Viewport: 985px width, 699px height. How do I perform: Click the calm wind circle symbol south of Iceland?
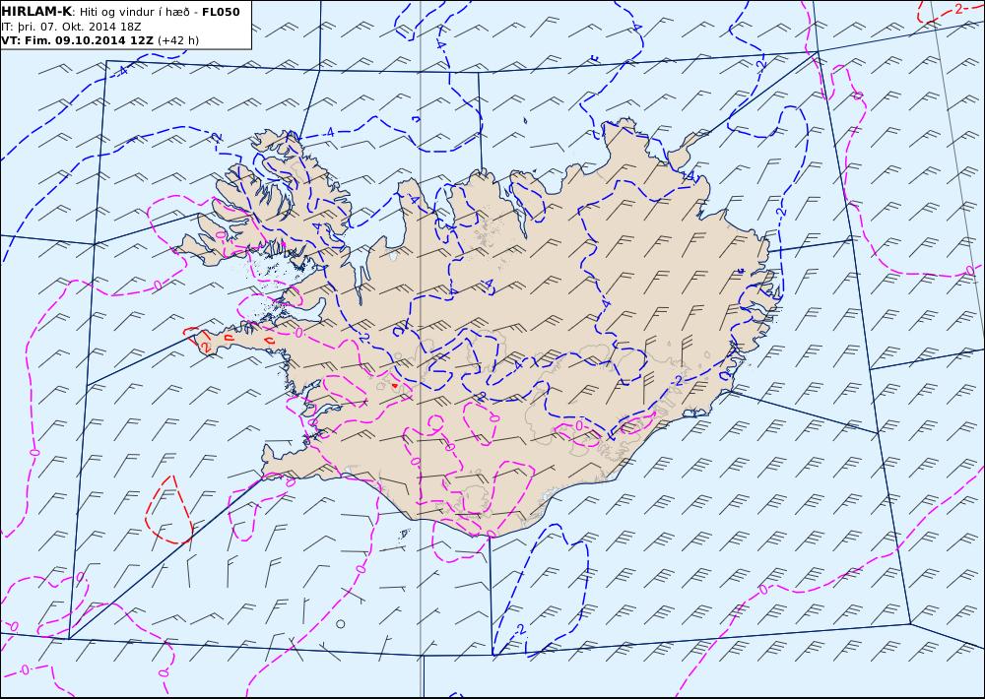pyautogui.click(x=341, y=623)
